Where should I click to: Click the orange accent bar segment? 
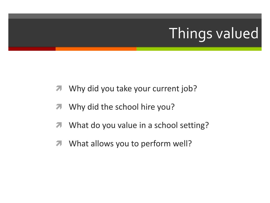click(96, 49)
